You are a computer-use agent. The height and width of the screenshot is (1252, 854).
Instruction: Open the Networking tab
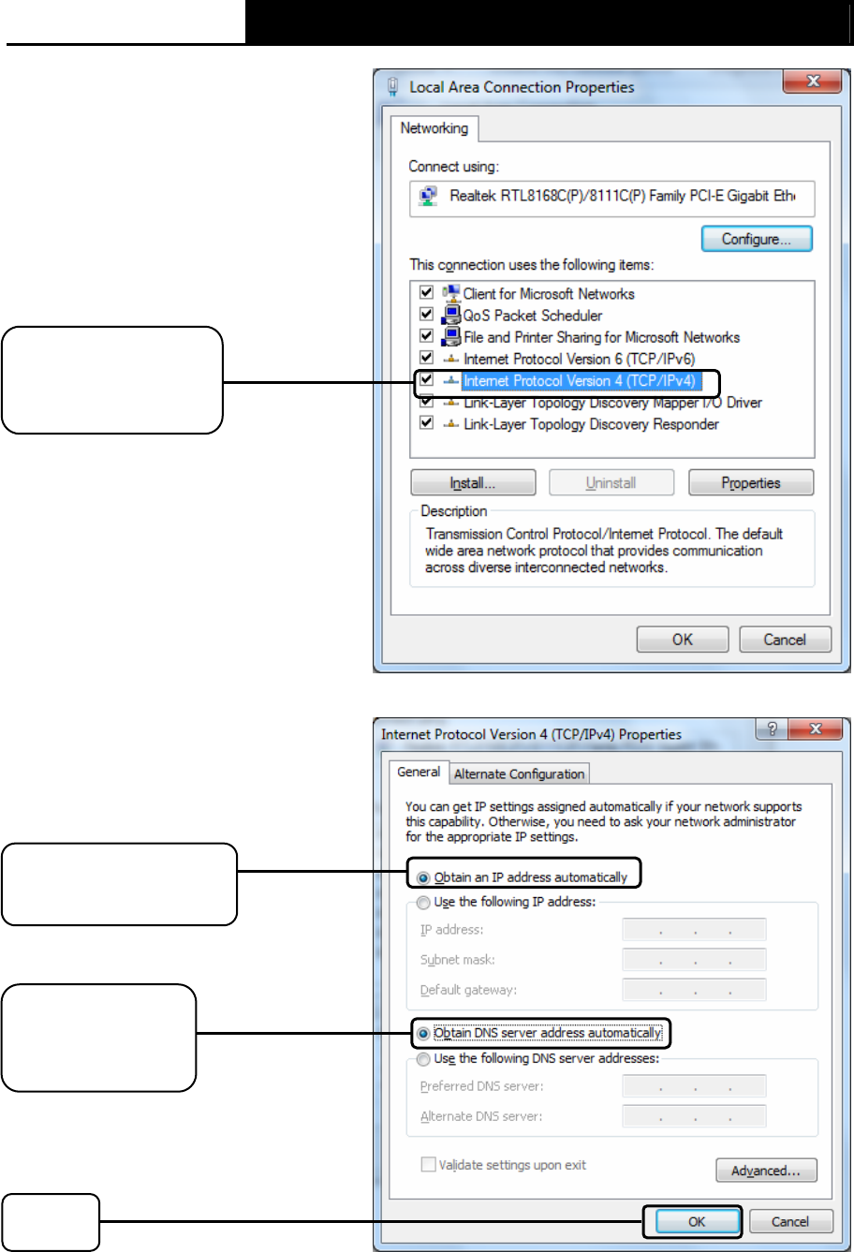pos(434,128)
